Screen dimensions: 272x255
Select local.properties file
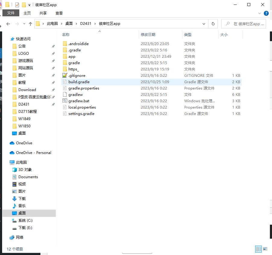click(x=151, y=107)
